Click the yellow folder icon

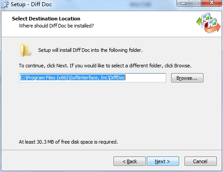25,50
